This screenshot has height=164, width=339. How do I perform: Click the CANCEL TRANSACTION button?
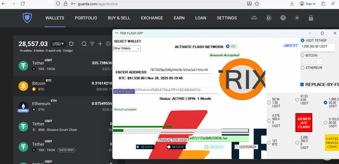point(332,143)
